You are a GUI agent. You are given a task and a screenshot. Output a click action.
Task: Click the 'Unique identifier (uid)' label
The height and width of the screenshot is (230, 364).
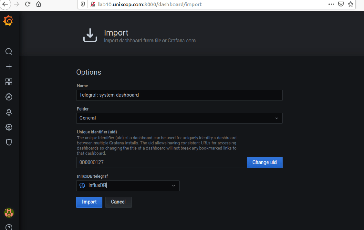pyautogui.click(x=97, y=132)
